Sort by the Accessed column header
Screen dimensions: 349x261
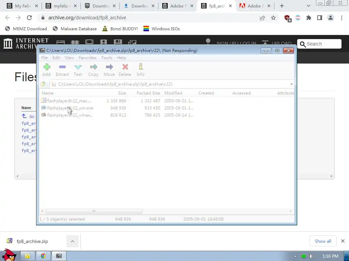(242, 93)
